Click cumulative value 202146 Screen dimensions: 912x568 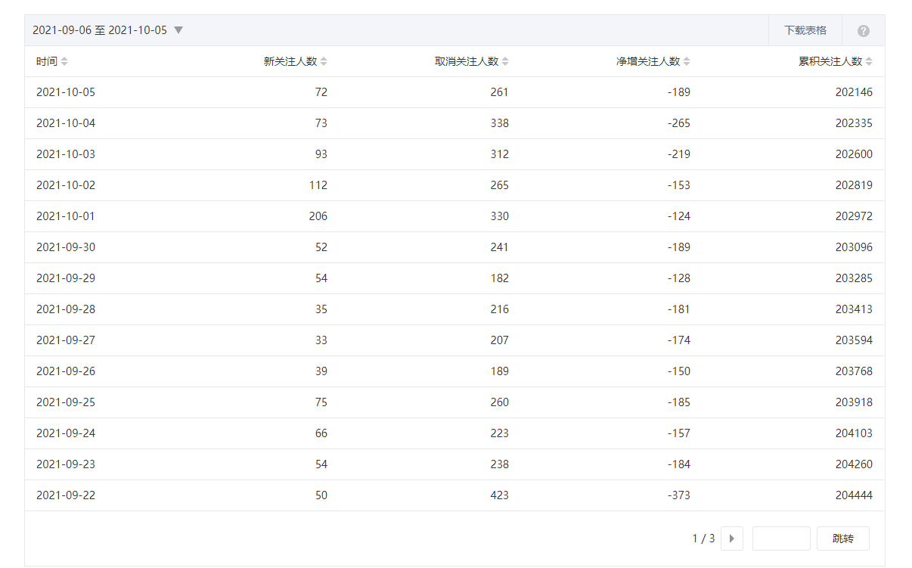coord(854,92)
